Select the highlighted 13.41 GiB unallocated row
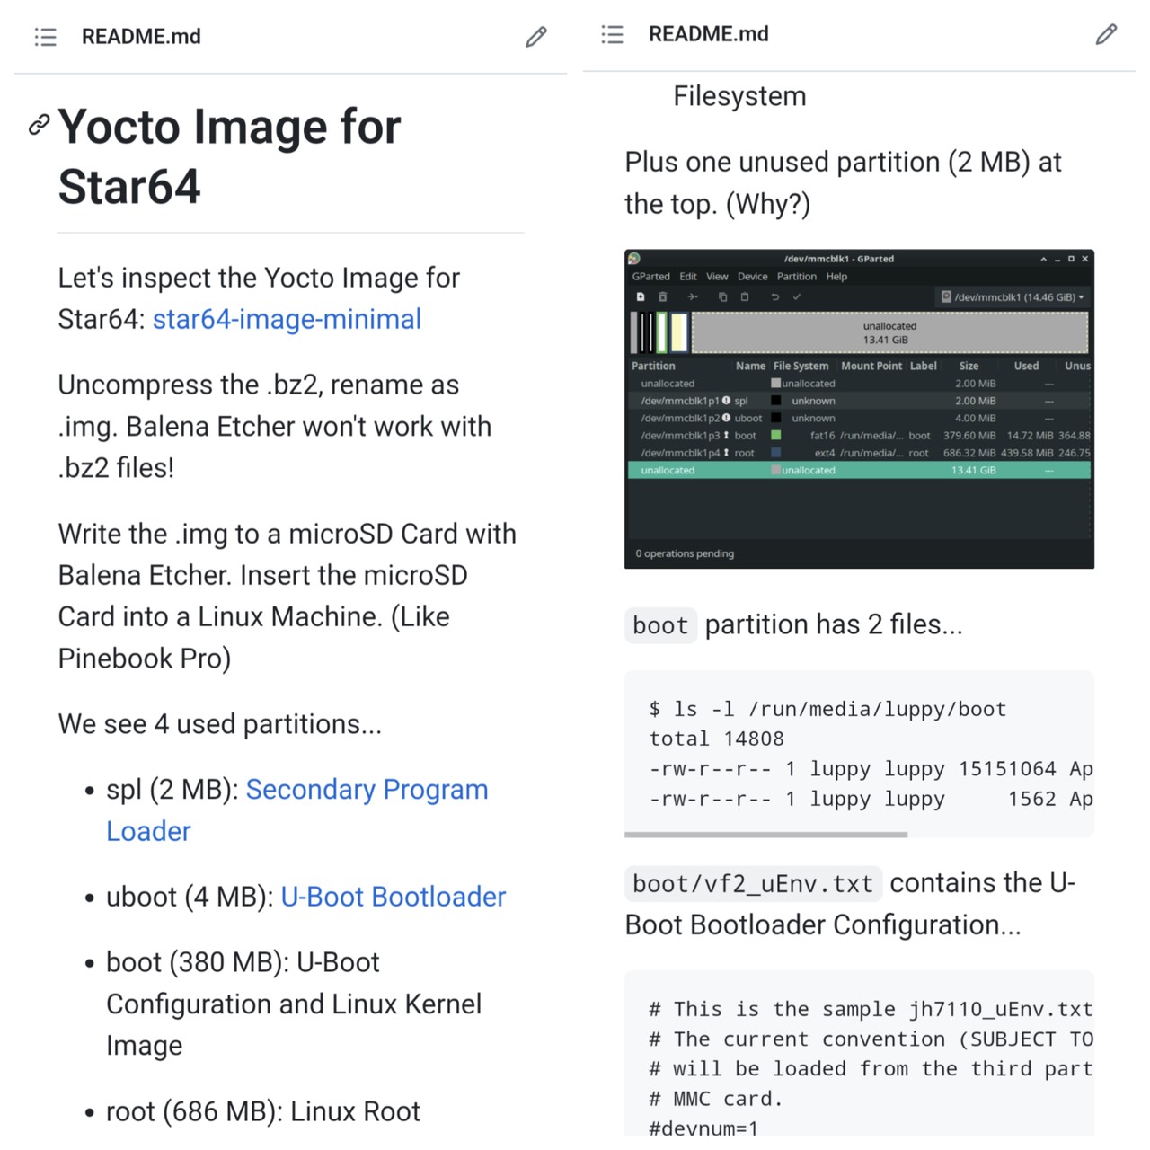Image resolution: width=1150 pixels, height=1150 pixels. tap(858, 470)
